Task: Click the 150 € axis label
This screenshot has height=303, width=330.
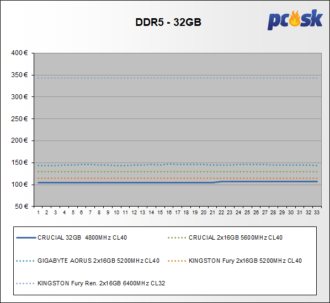Action: [x=19, y=163]
